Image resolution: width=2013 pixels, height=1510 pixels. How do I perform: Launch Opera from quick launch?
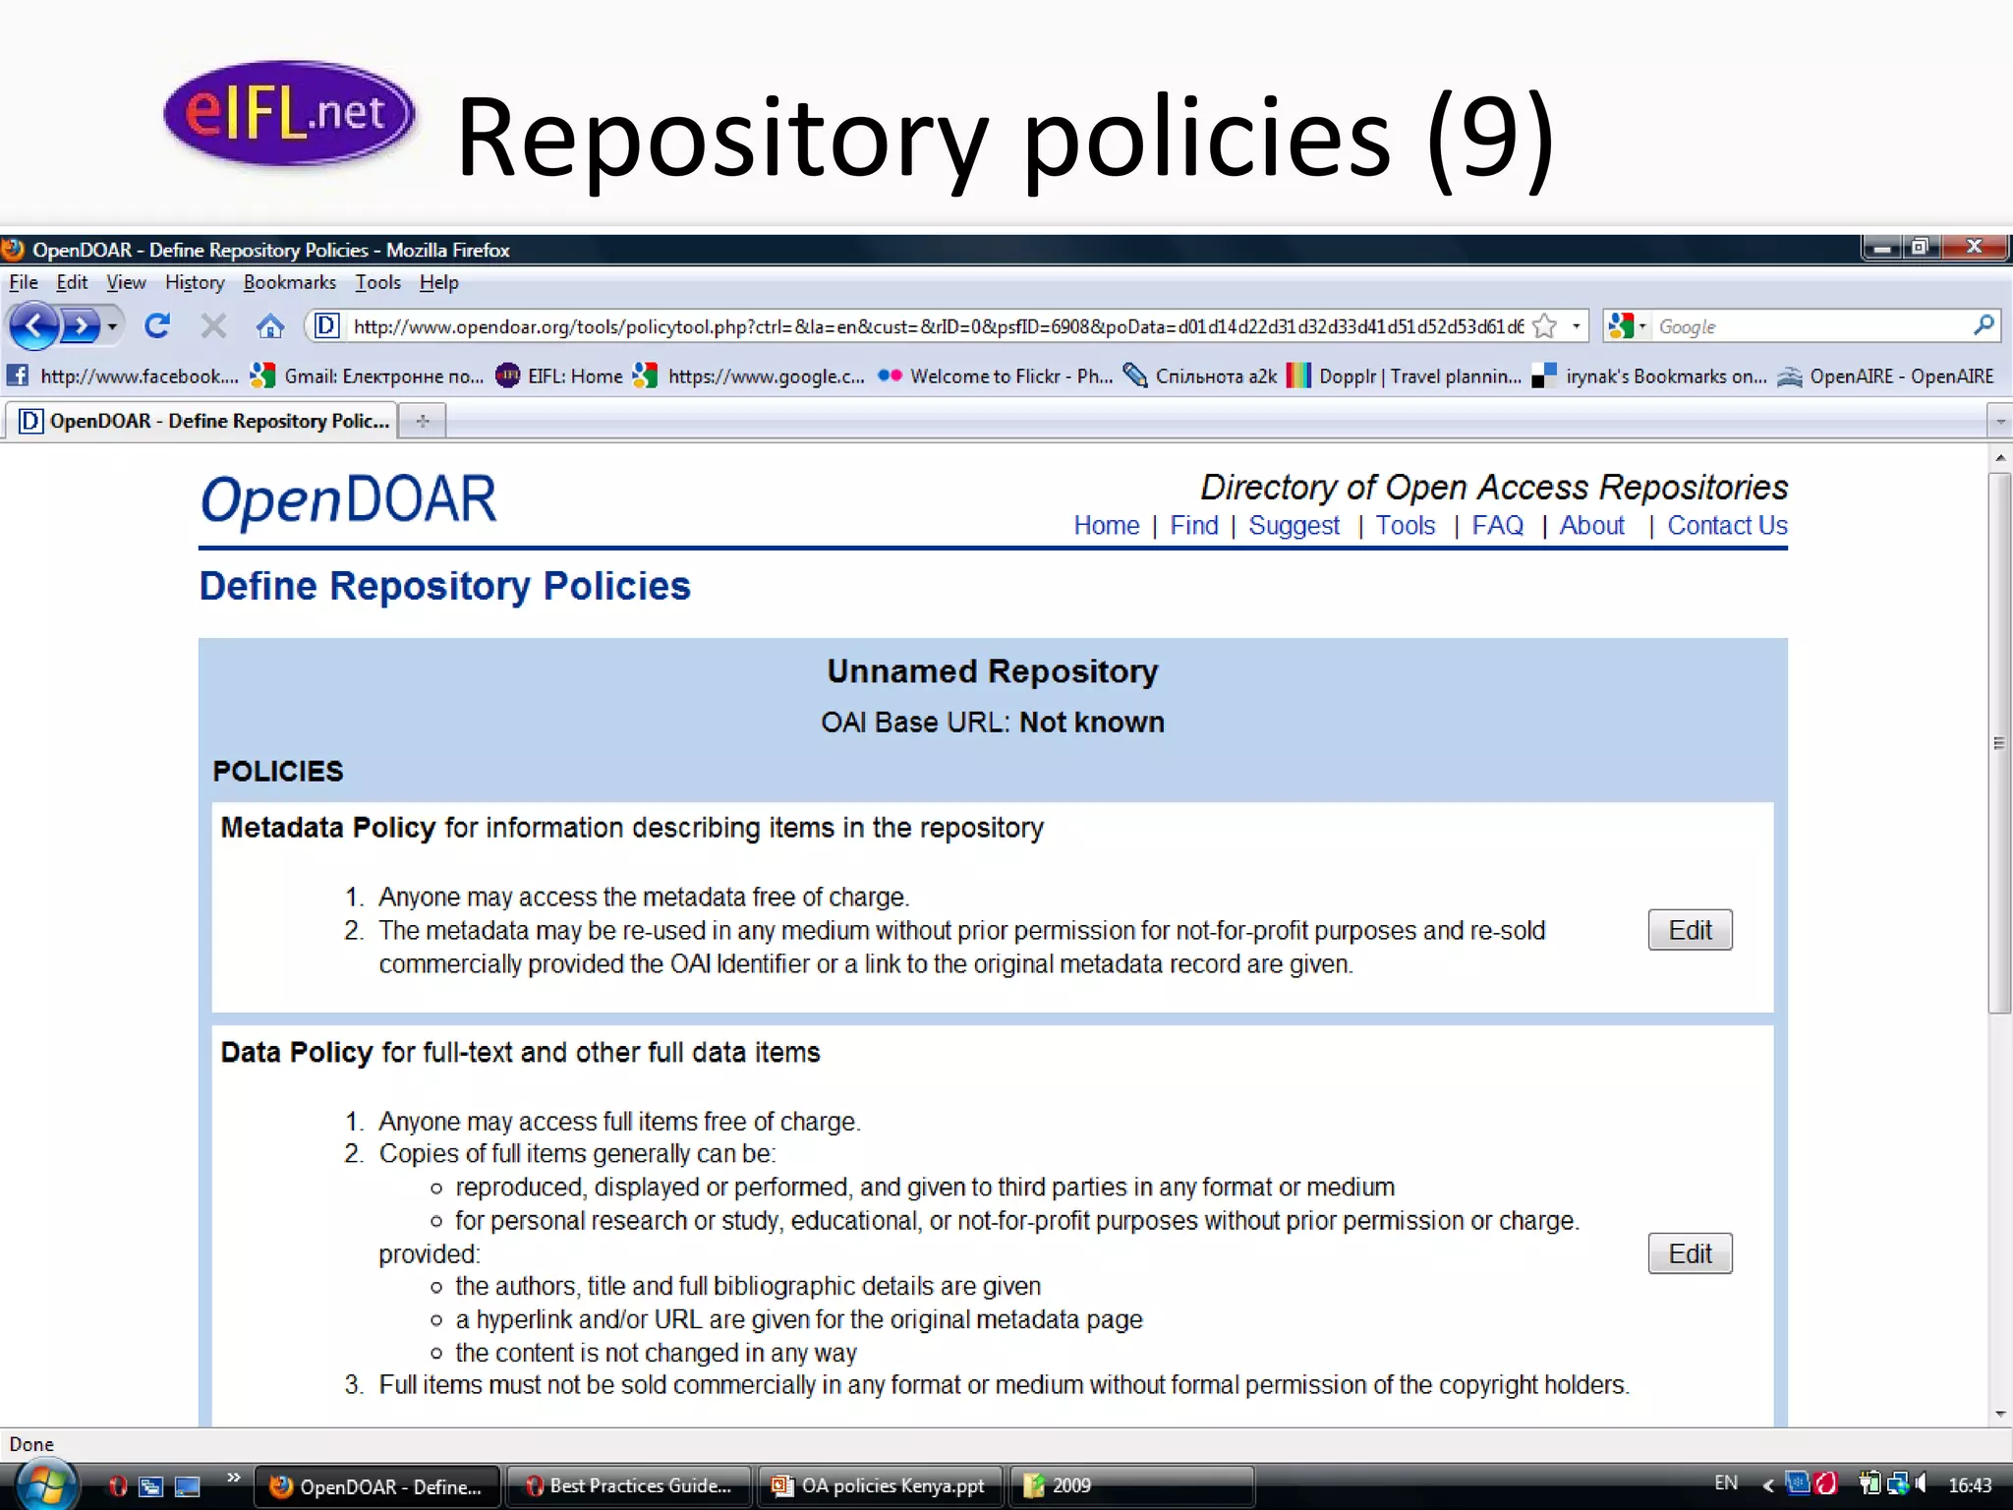click(x=117, y=1486)
